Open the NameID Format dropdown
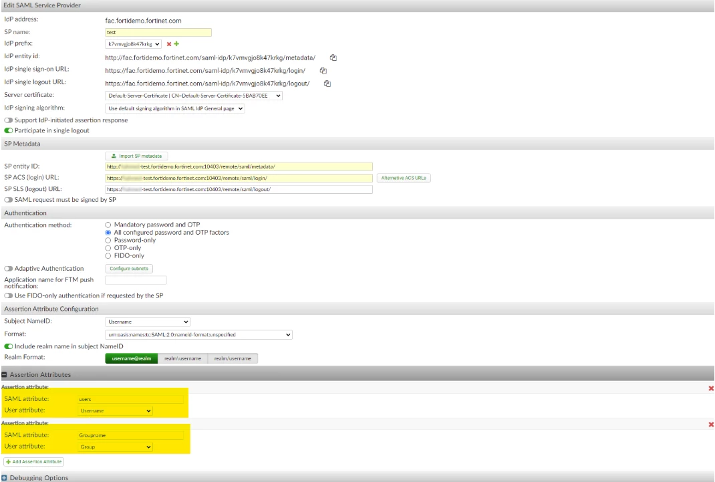 [x=199, y=335]
